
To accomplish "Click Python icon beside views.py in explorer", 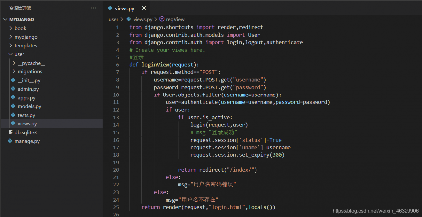I will tap(13, 124).
